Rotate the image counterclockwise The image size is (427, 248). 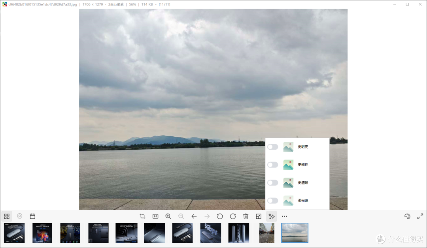point(220,216)
